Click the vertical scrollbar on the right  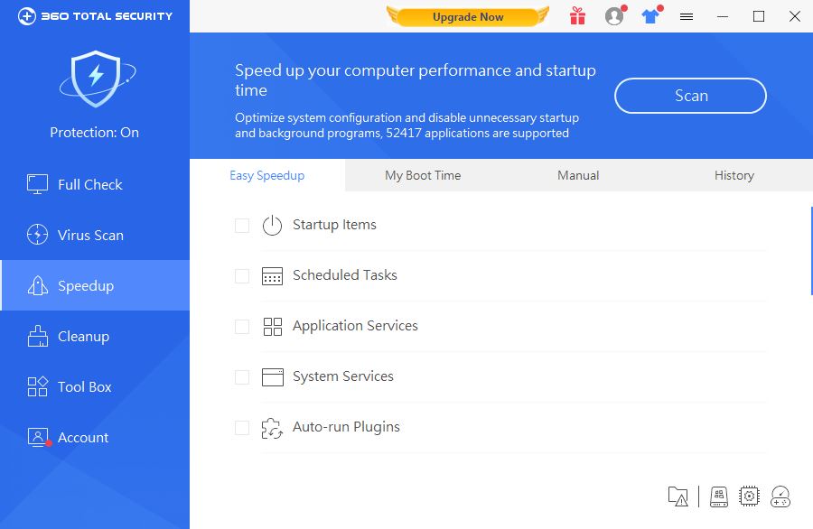tap(811, 251)
